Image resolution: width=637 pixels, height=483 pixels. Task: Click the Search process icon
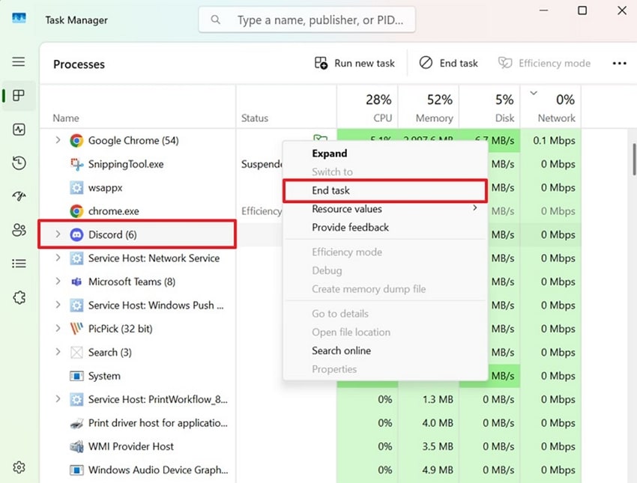76,352
